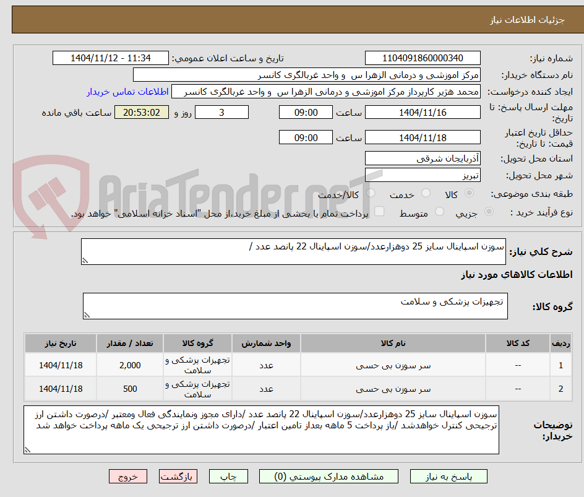Viewport: 584px width, 497px height.
Task: Click the کد کالا column header
Action: (x=518, y=343)
